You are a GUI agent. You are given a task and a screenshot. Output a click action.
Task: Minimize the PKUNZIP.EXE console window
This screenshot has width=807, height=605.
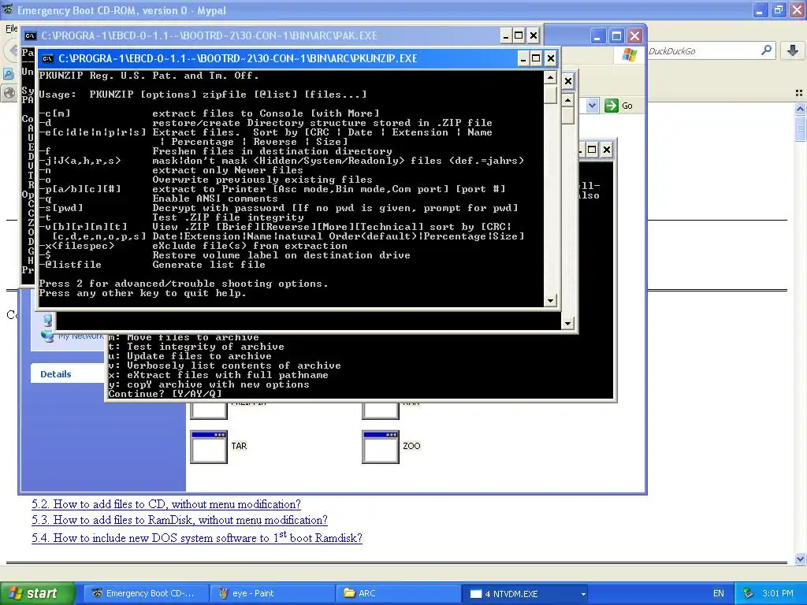(x=523, y=58)
